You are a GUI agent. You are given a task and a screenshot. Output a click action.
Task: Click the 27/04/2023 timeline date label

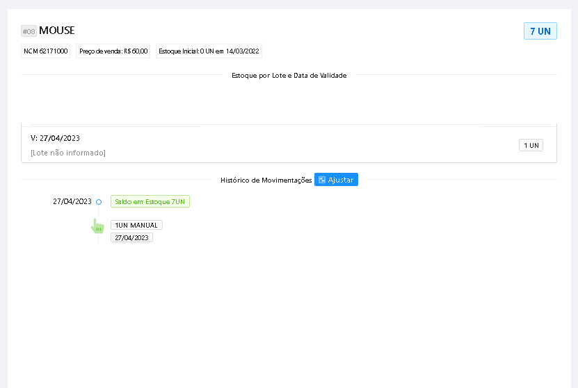(72, 201)
